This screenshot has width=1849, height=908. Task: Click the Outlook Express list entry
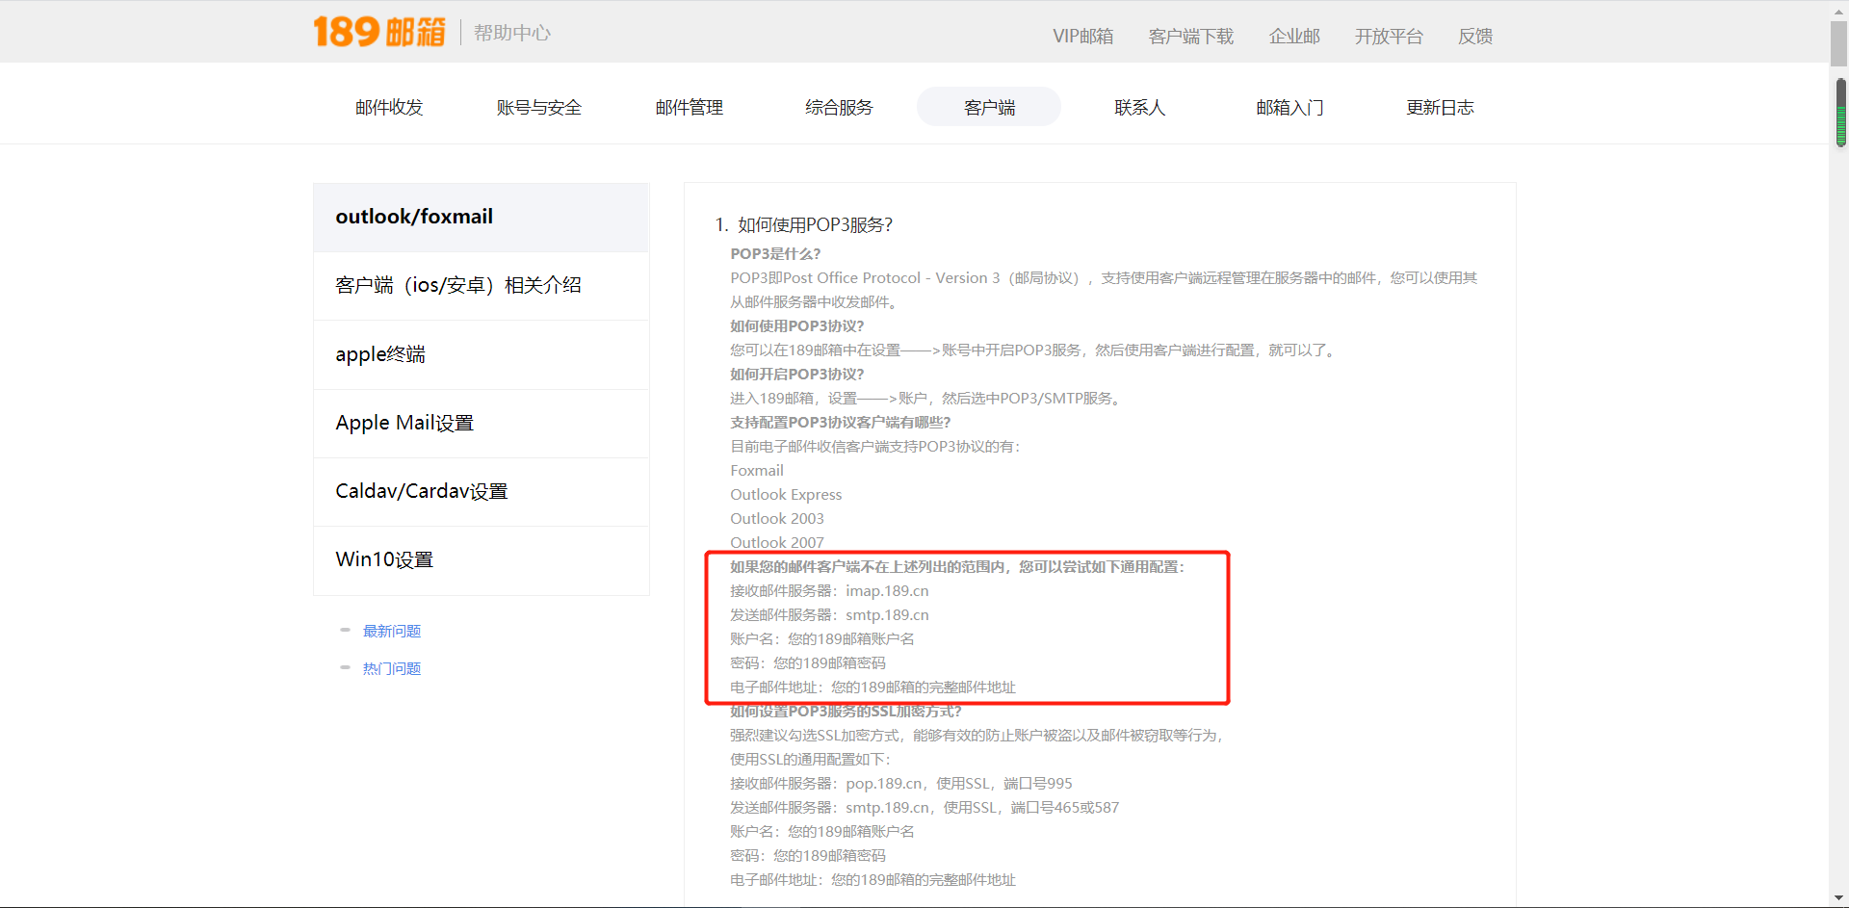tap(786, 495)
